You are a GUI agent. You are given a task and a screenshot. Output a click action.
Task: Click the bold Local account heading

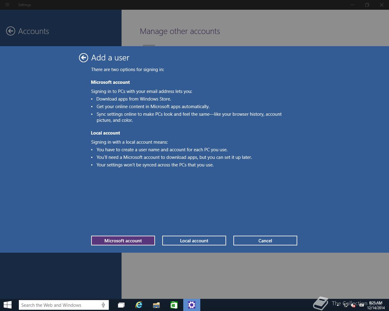(105, 133)
